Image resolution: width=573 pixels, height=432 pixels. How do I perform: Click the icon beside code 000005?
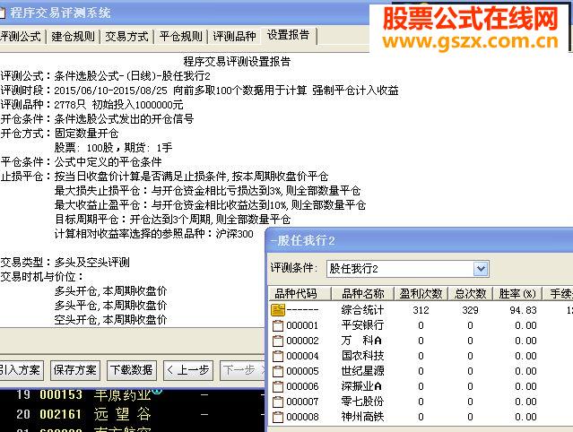pos(278,371)
